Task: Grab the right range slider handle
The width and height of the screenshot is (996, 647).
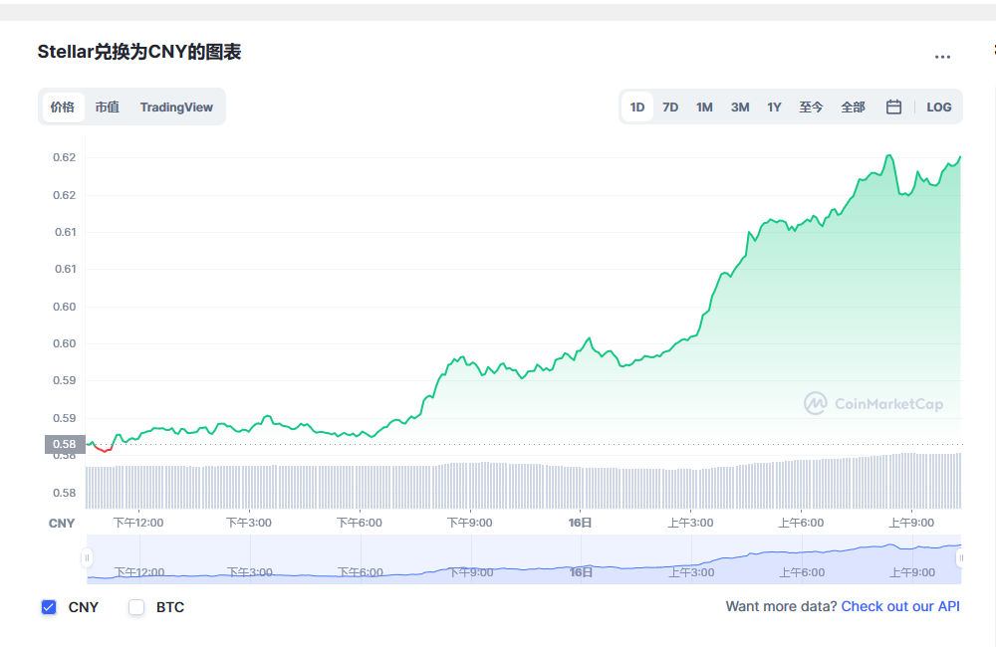Action: 960,558
